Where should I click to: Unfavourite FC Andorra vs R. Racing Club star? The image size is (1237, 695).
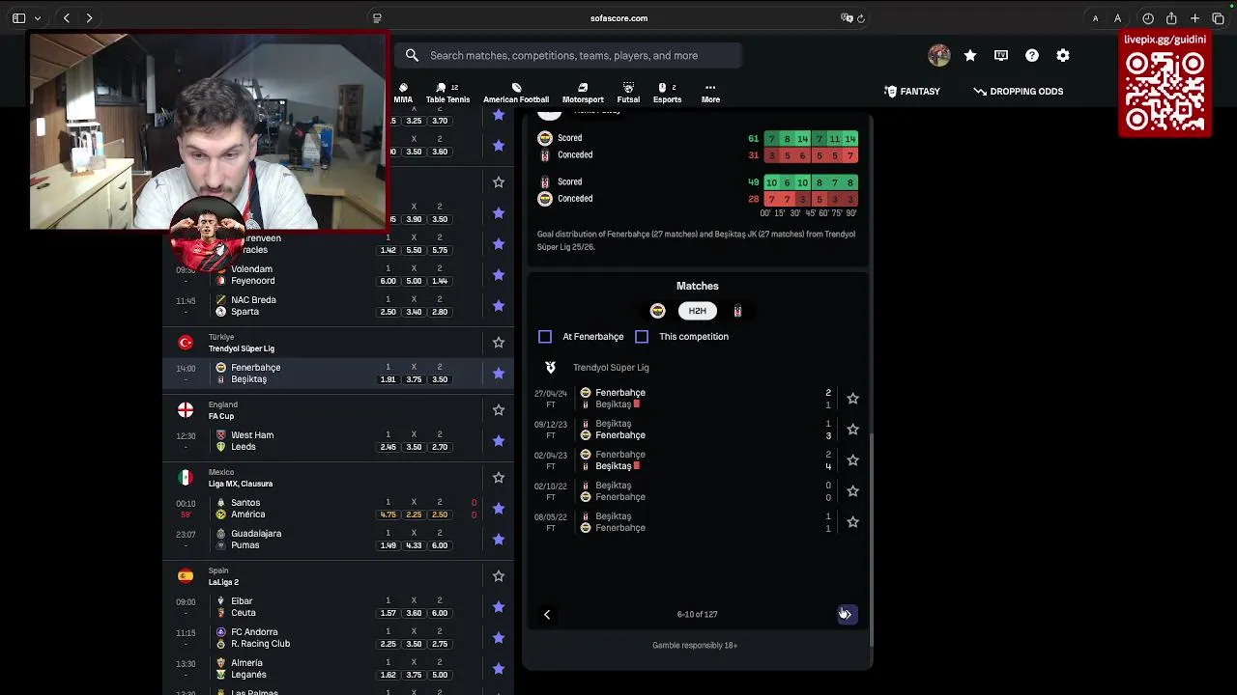[x=499, y=638]
